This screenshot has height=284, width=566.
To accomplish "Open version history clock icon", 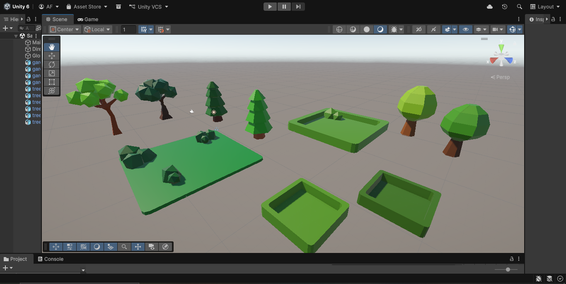I will pos(504,7).
